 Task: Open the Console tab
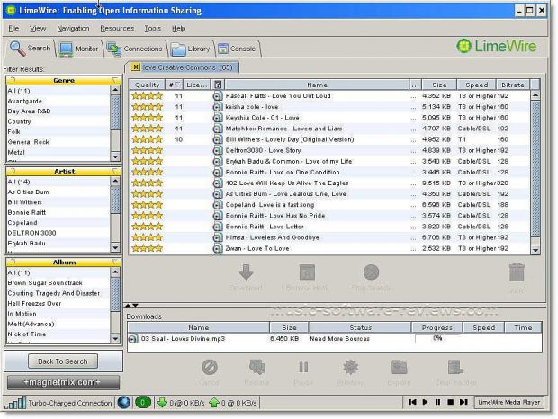tap(237, 49)
